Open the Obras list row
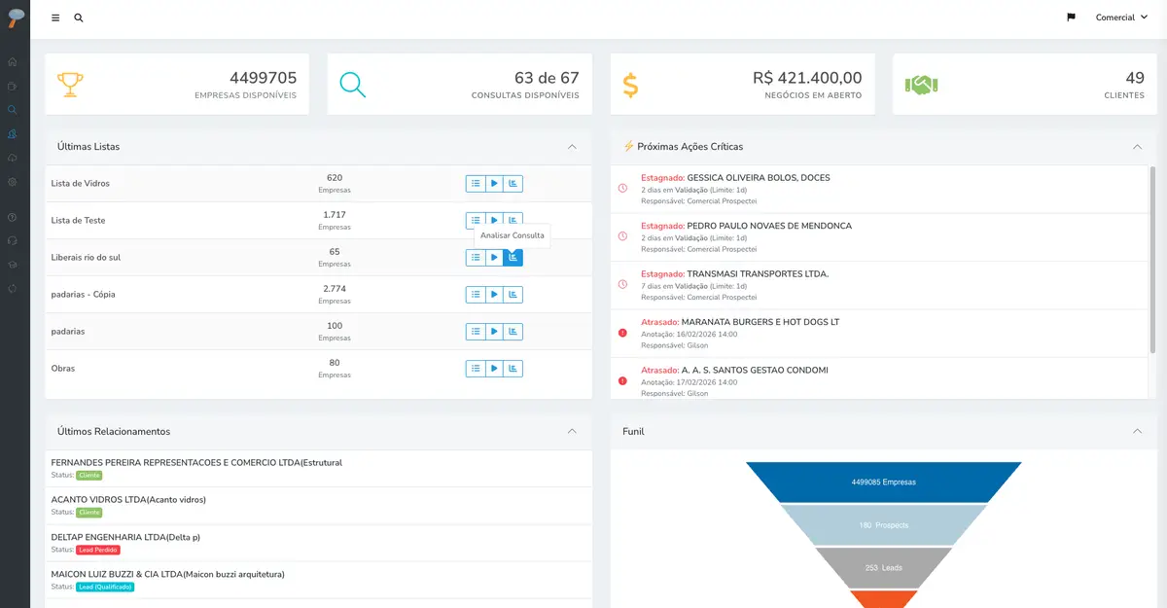This screenshot has width=1167, height=608. pyautogui.click(x=318, y=368)
